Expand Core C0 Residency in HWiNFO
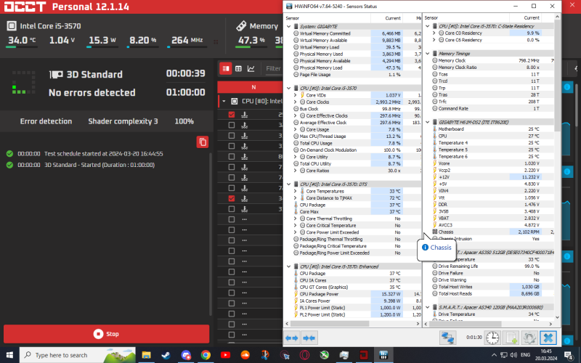The width and height of the screenshot is (581, 363). pos(434,33)
